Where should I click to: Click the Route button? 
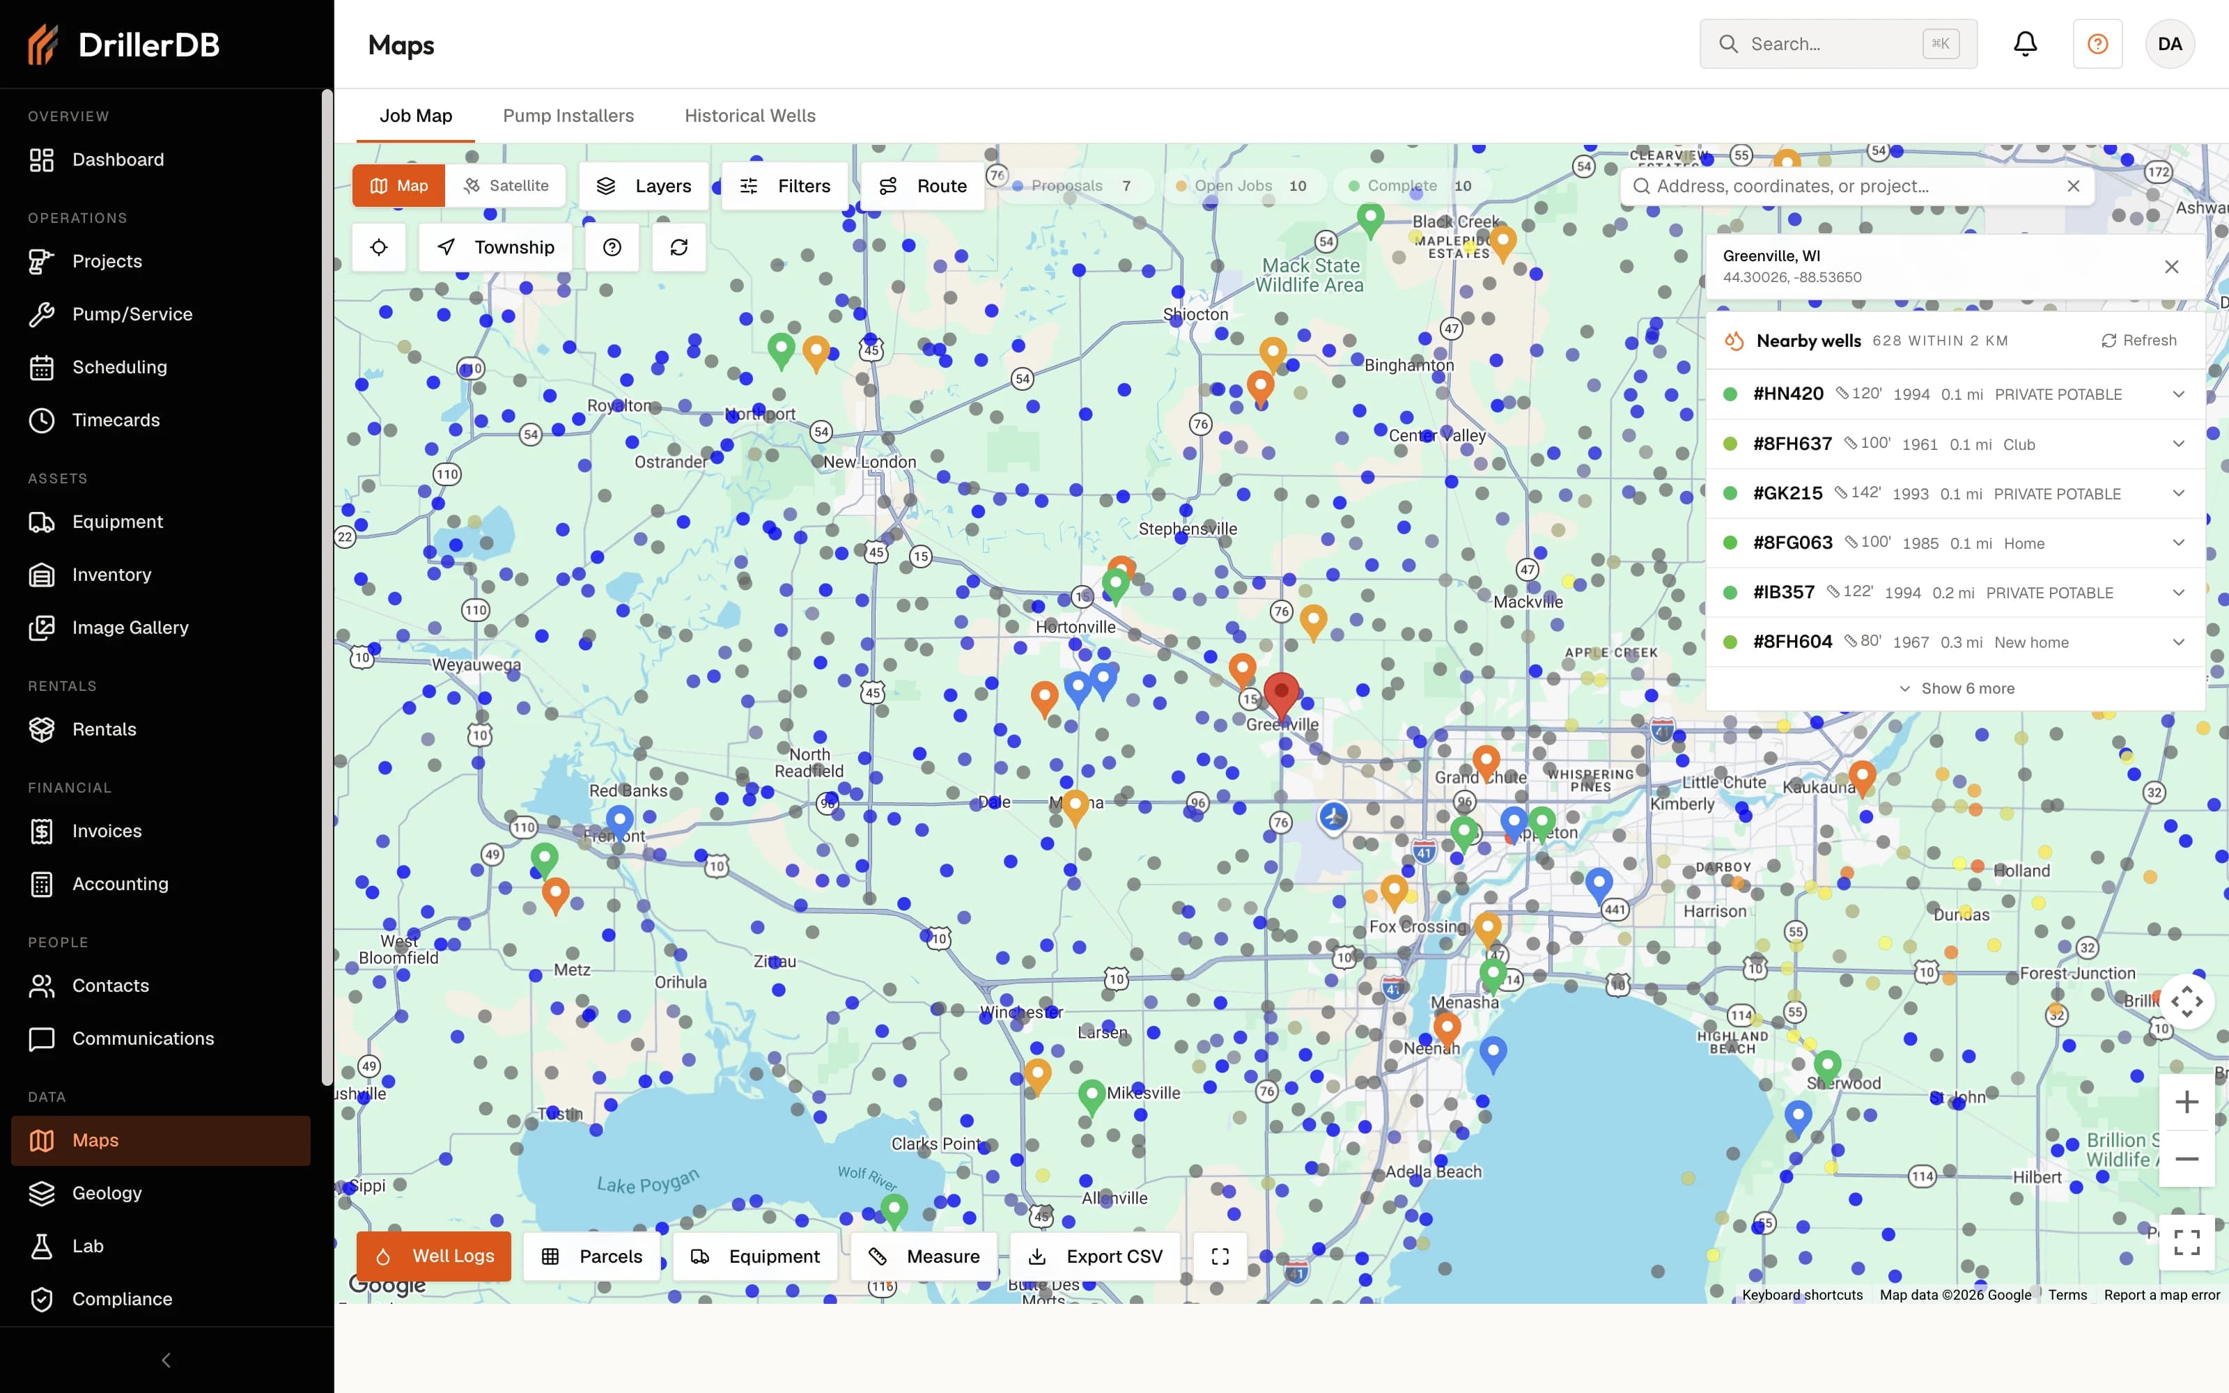point(923,186)
